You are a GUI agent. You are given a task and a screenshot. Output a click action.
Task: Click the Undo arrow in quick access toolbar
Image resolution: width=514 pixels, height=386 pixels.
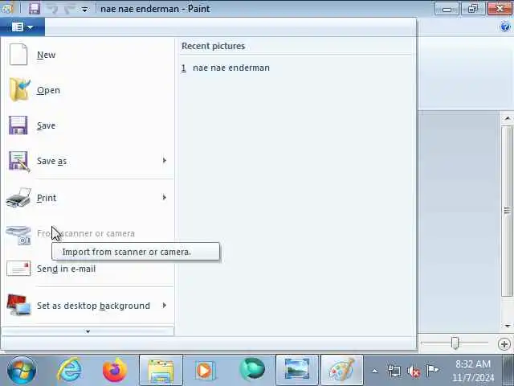pyautogui.click(x=53, y=9)
